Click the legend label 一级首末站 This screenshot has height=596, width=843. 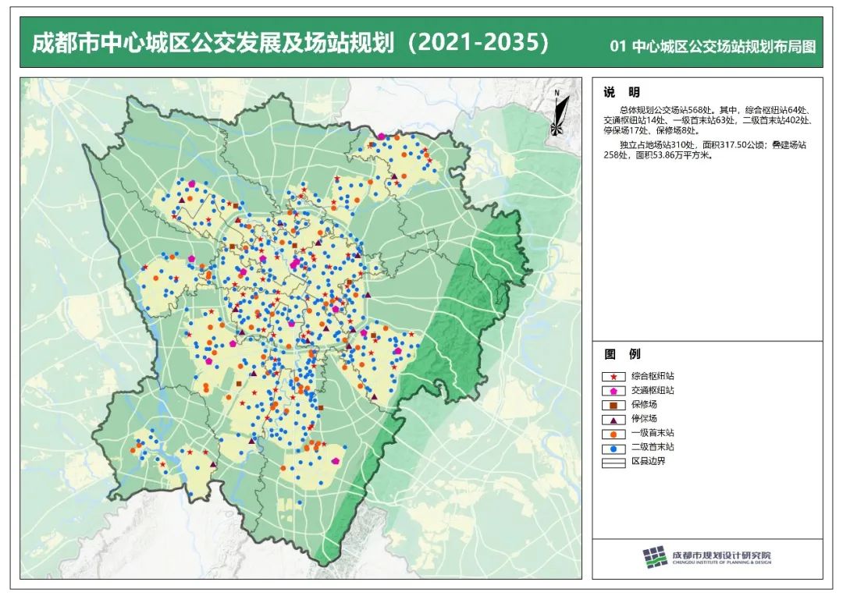point(652,433)
